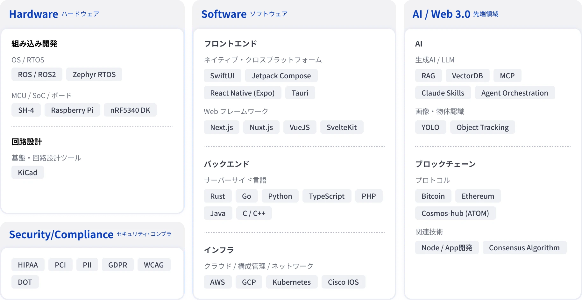Click the Claude Skills tag
Viewport: 582px width, 300px height.
(x=443, y=93)
